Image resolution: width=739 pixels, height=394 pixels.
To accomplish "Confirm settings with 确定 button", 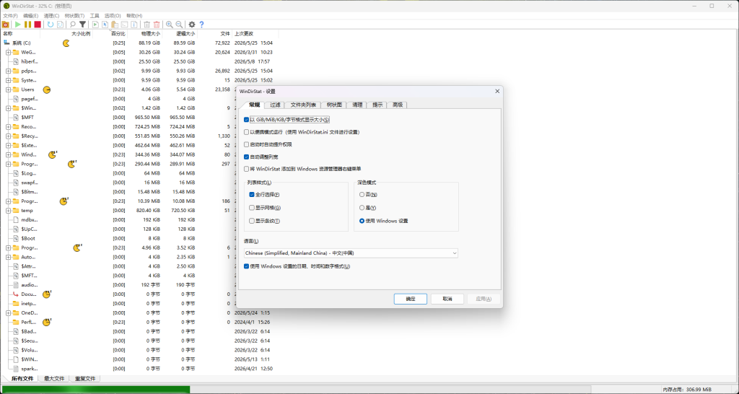I will point(411,299).
